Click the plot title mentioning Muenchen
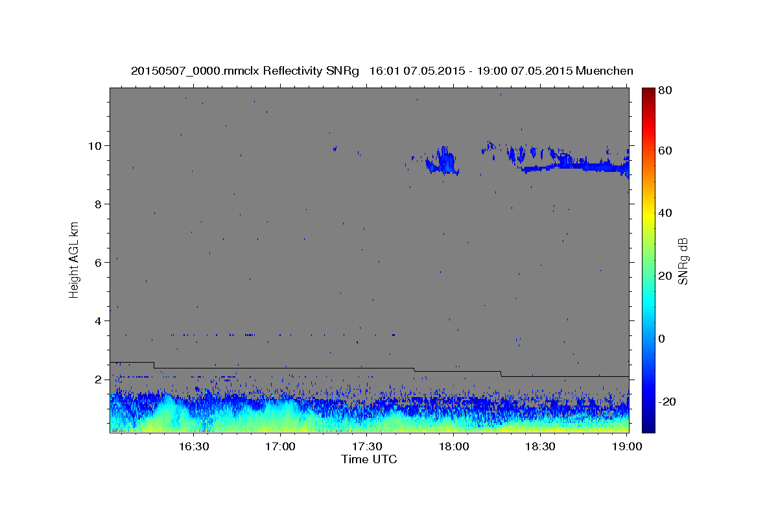Viewport: 778px width, 519px height. click(382, 71)
